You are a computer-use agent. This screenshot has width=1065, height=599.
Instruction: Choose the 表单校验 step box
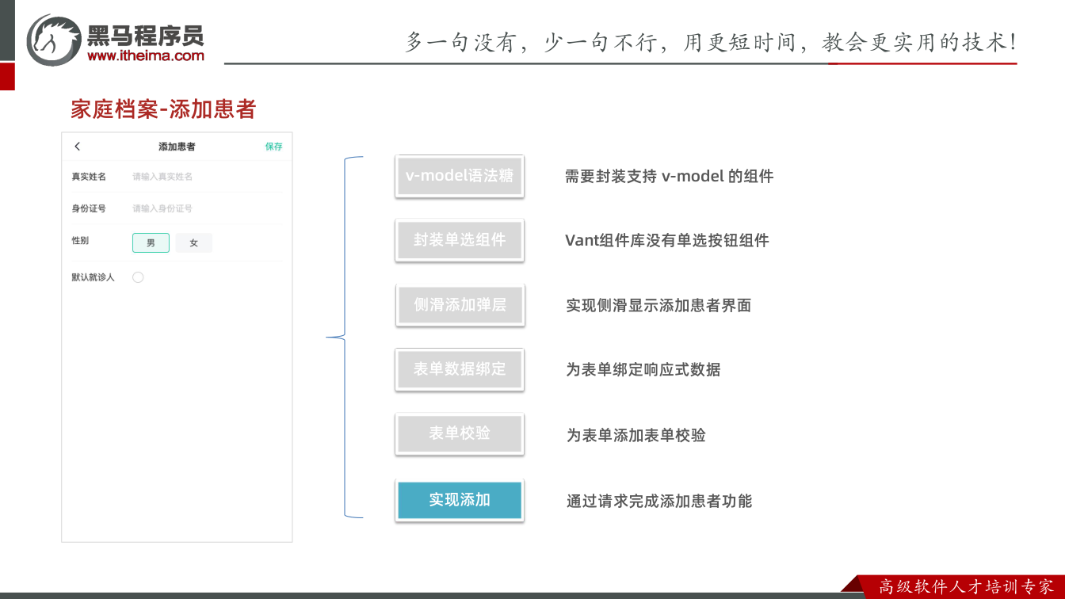point(460,434)
